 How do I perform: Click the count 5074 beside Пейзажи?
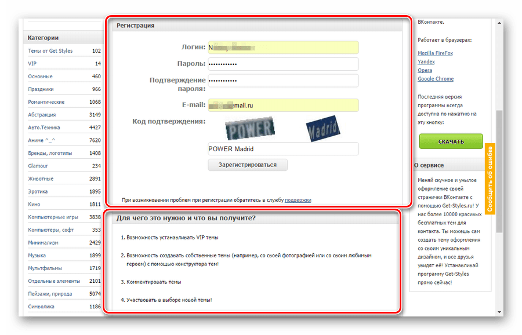95,294
